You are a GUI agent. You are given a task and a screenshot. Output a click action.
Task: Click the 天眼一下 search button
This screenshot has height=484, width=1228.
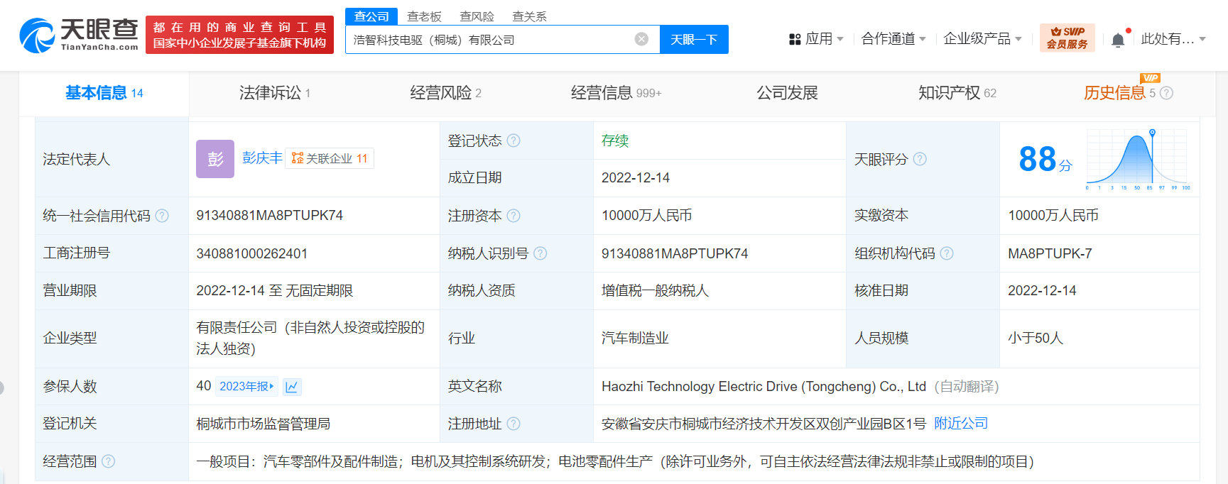tap(694, 40)
